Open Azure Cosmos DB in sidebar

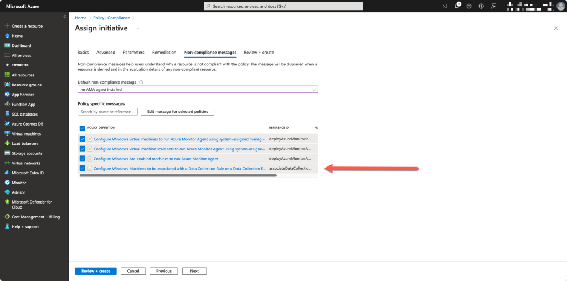pyautogui.click(x=28, y=123)
